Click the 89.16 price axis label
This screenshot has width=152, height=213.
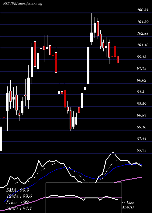(x=142, y=127)
